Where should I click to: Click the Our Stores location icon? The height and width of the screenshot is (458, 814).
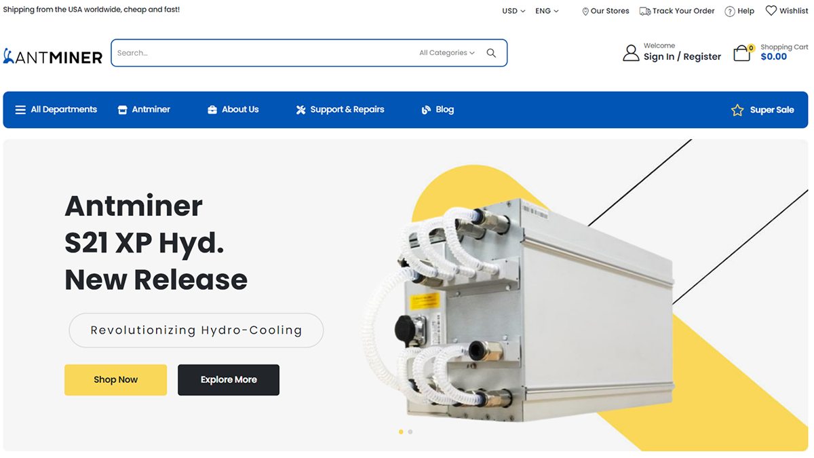[584, 11]
